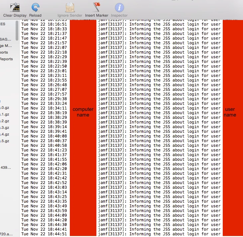
Task: Select the sidebar log file ending .0.gz
Action: 5,108
